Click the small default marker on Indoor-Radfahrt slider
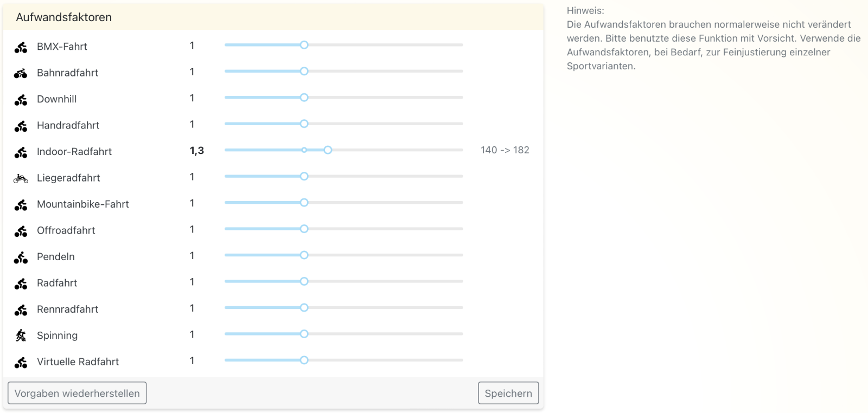Viewport: 868px width, 413px height. tap(304, 150)
